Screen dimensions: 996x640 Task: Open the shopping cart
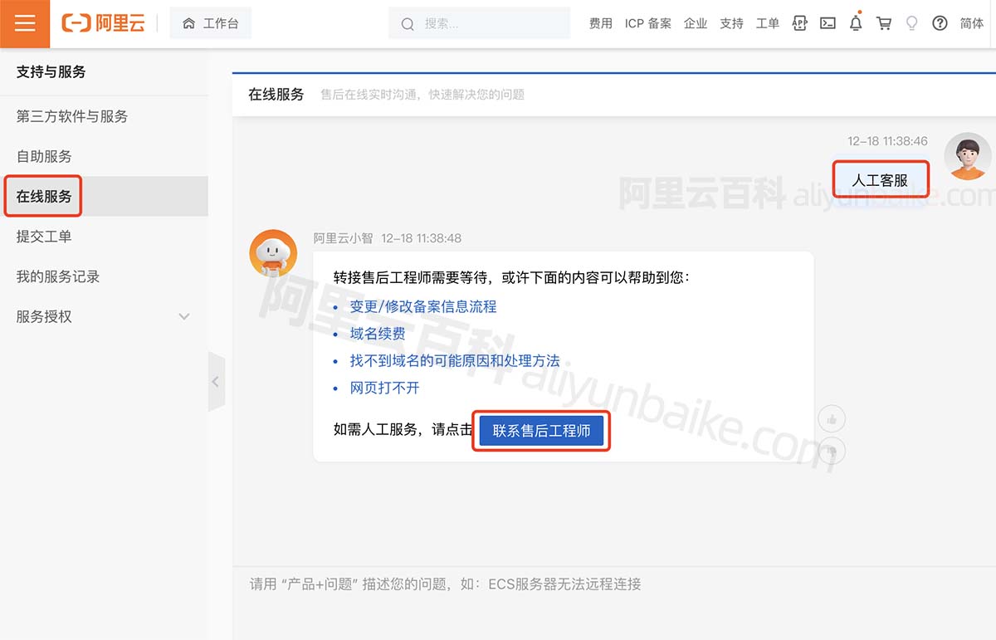click(x=884, y=23)
